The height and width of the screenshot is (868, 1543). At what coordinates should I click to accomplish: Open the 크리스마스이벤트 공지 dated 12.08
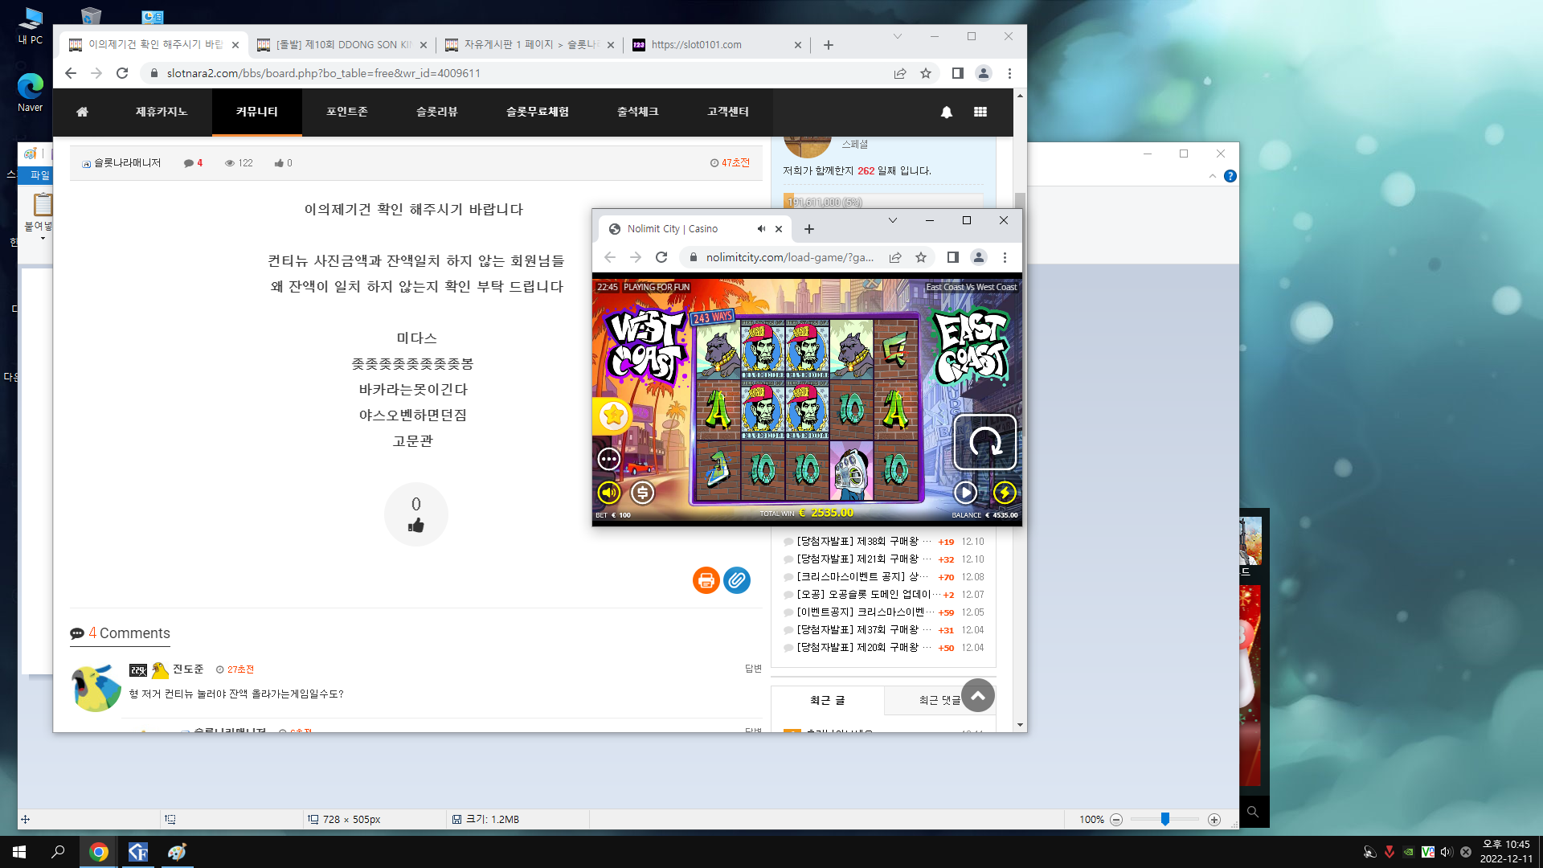864,577
